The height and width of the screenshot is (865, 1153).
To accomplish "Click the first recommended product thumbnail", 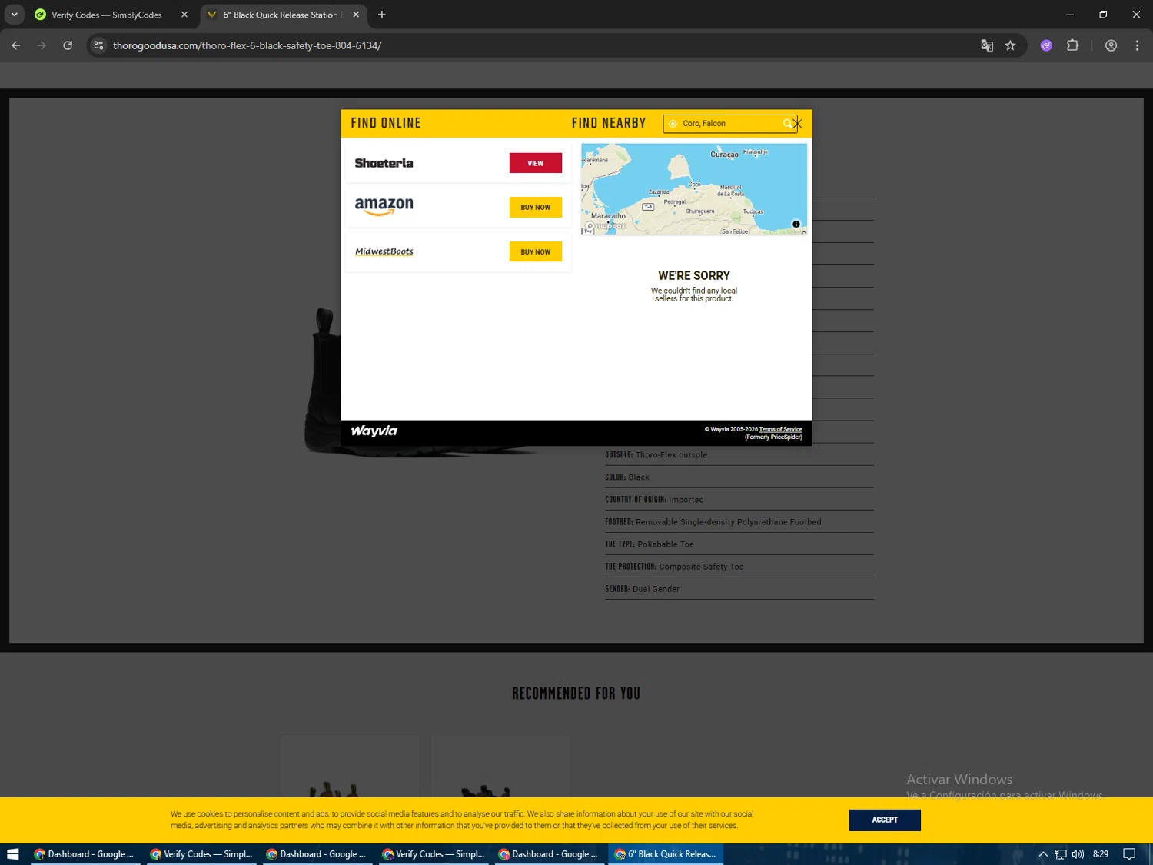I will tap(350, 767).
